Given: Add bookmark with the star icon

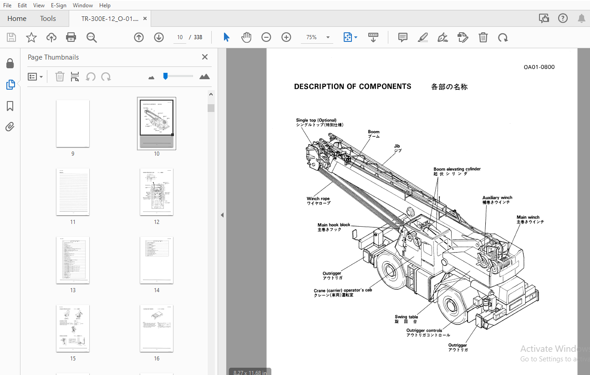Looking at the screenshot, I should click(31, 37).
